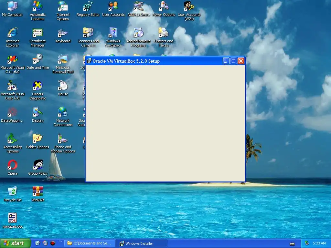Screen dimensions: 331x248
Task: Select the Mouse desktop shortcut
Action: [63, 88]
